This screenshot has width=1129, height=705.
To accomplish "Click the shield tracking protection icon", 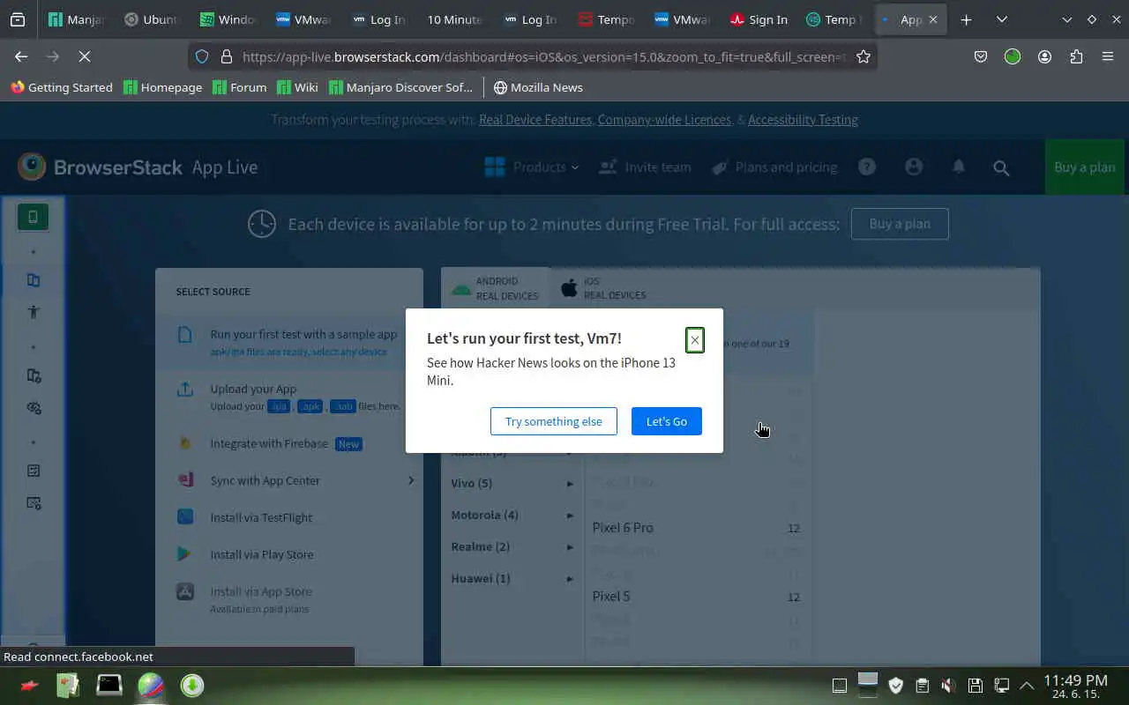I will point(202,56).
